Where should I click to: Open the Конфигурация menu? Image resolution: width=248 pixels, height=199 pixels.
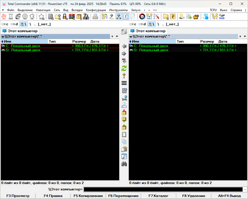[x=96, y=10]
